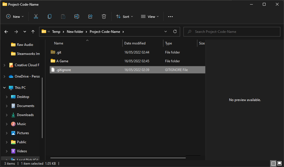Expand the Desktop node
This screenshot has width=284, height=167.
(x=7, y=97)
